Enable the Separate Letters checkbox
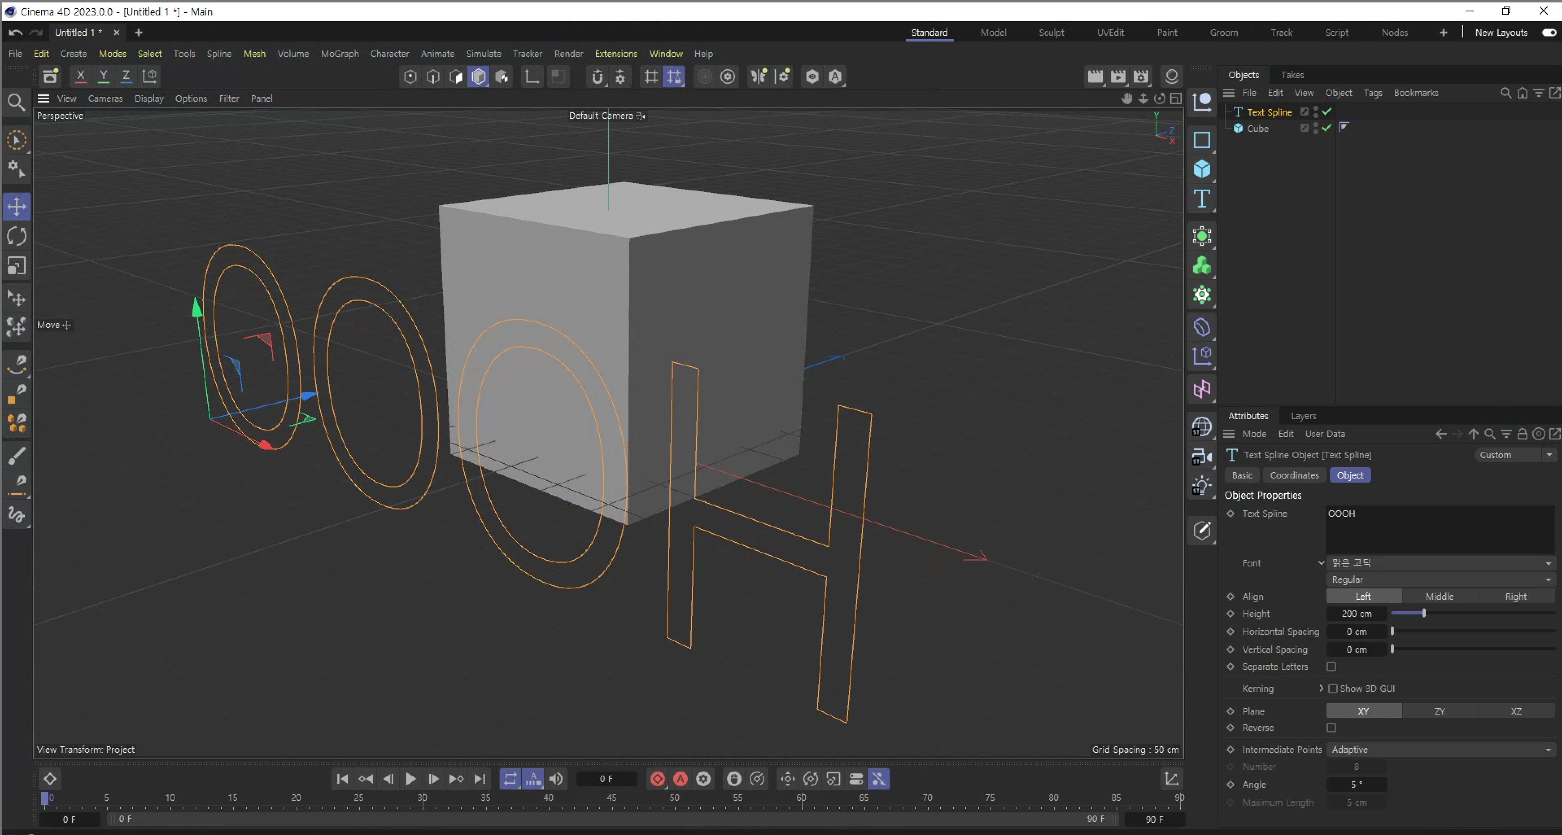The image size is (1562, 835). click(1331, 667)
